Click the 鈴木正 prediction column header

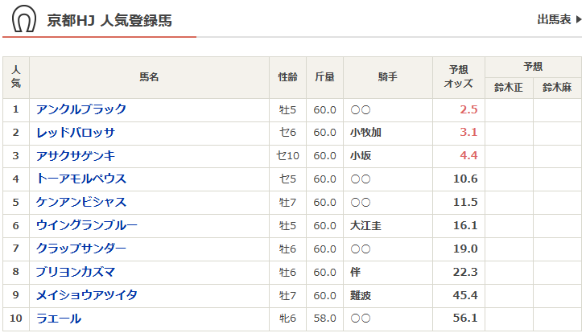(509, 88)
